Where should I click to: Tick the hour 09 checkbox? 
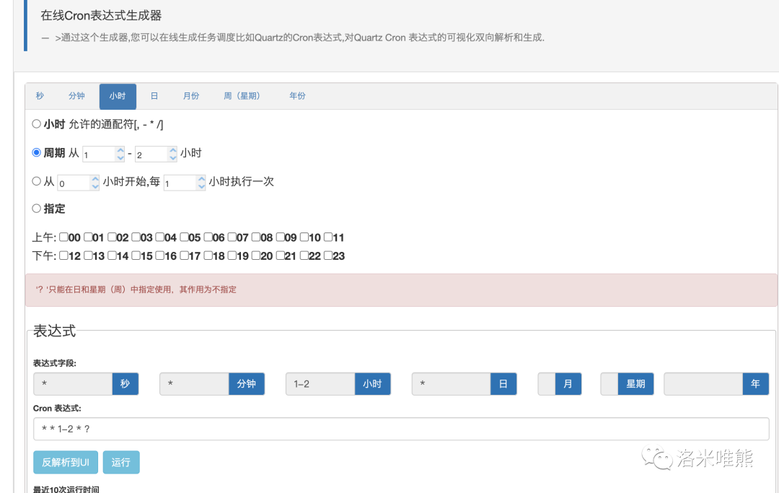(280, 237)
